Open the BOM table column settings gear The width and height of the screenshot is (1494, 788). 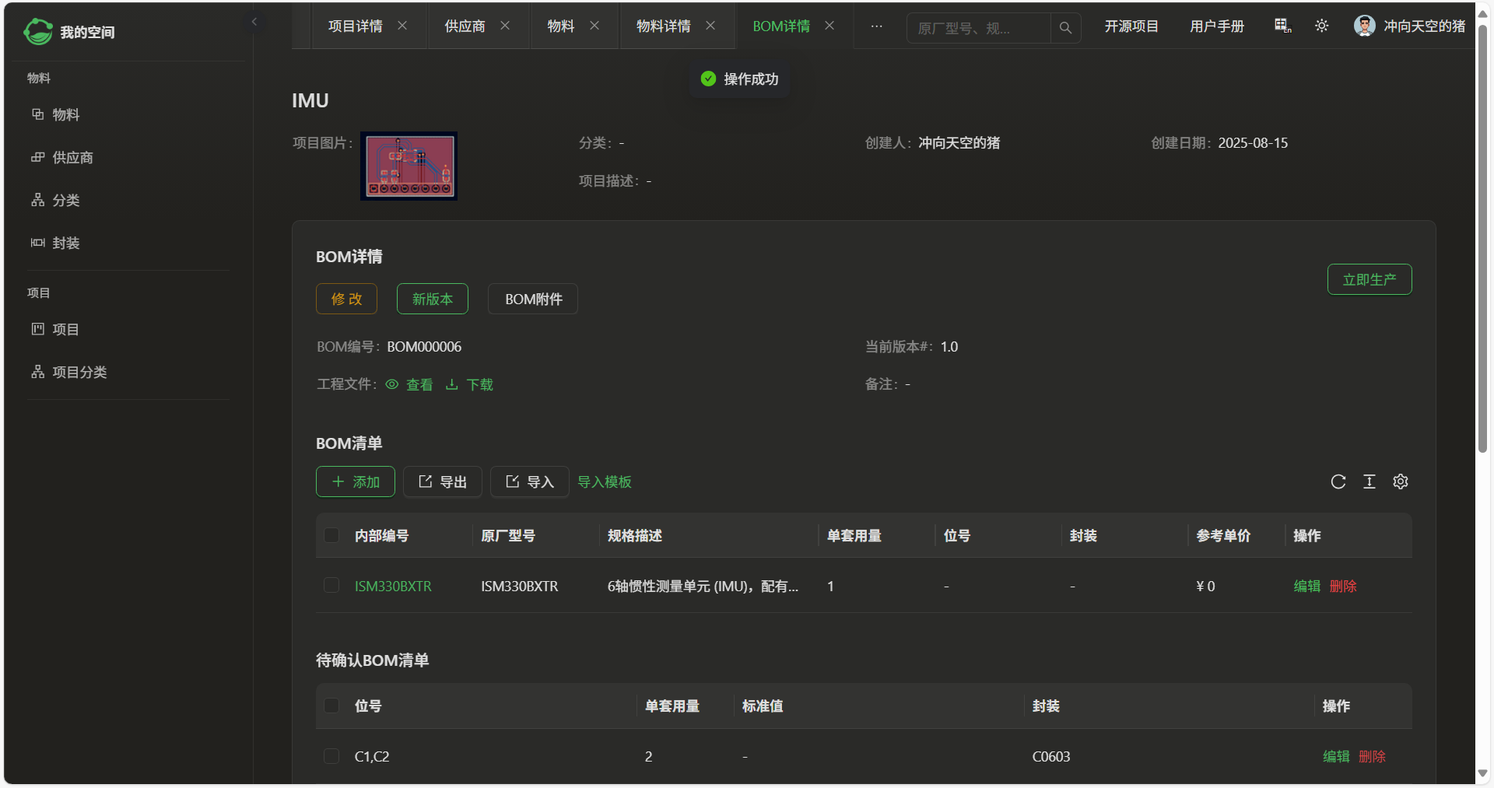[1400, 482]
